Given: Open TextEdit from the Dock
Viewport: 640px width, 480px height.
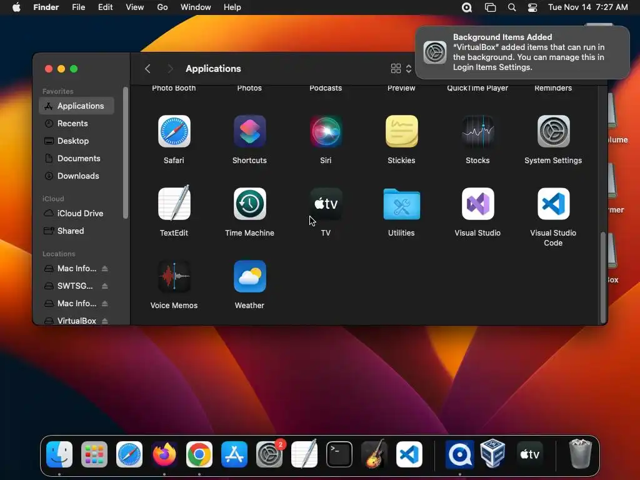Looking at the screenshot, I should (304, 454).
